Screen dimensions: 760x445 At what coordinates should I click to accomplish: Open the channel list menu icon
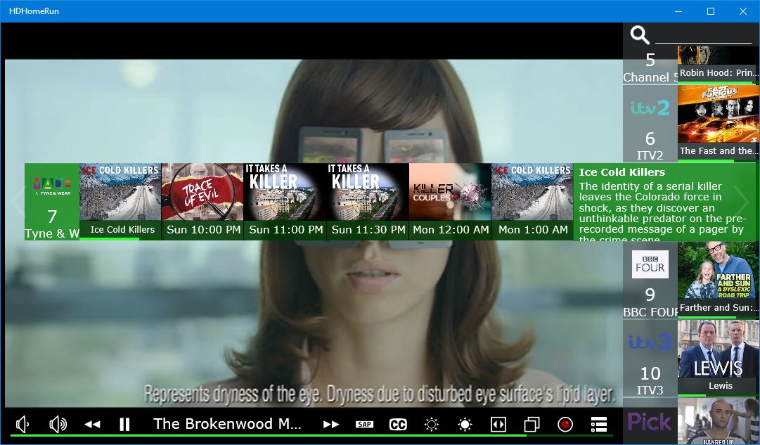pos(598,424)
